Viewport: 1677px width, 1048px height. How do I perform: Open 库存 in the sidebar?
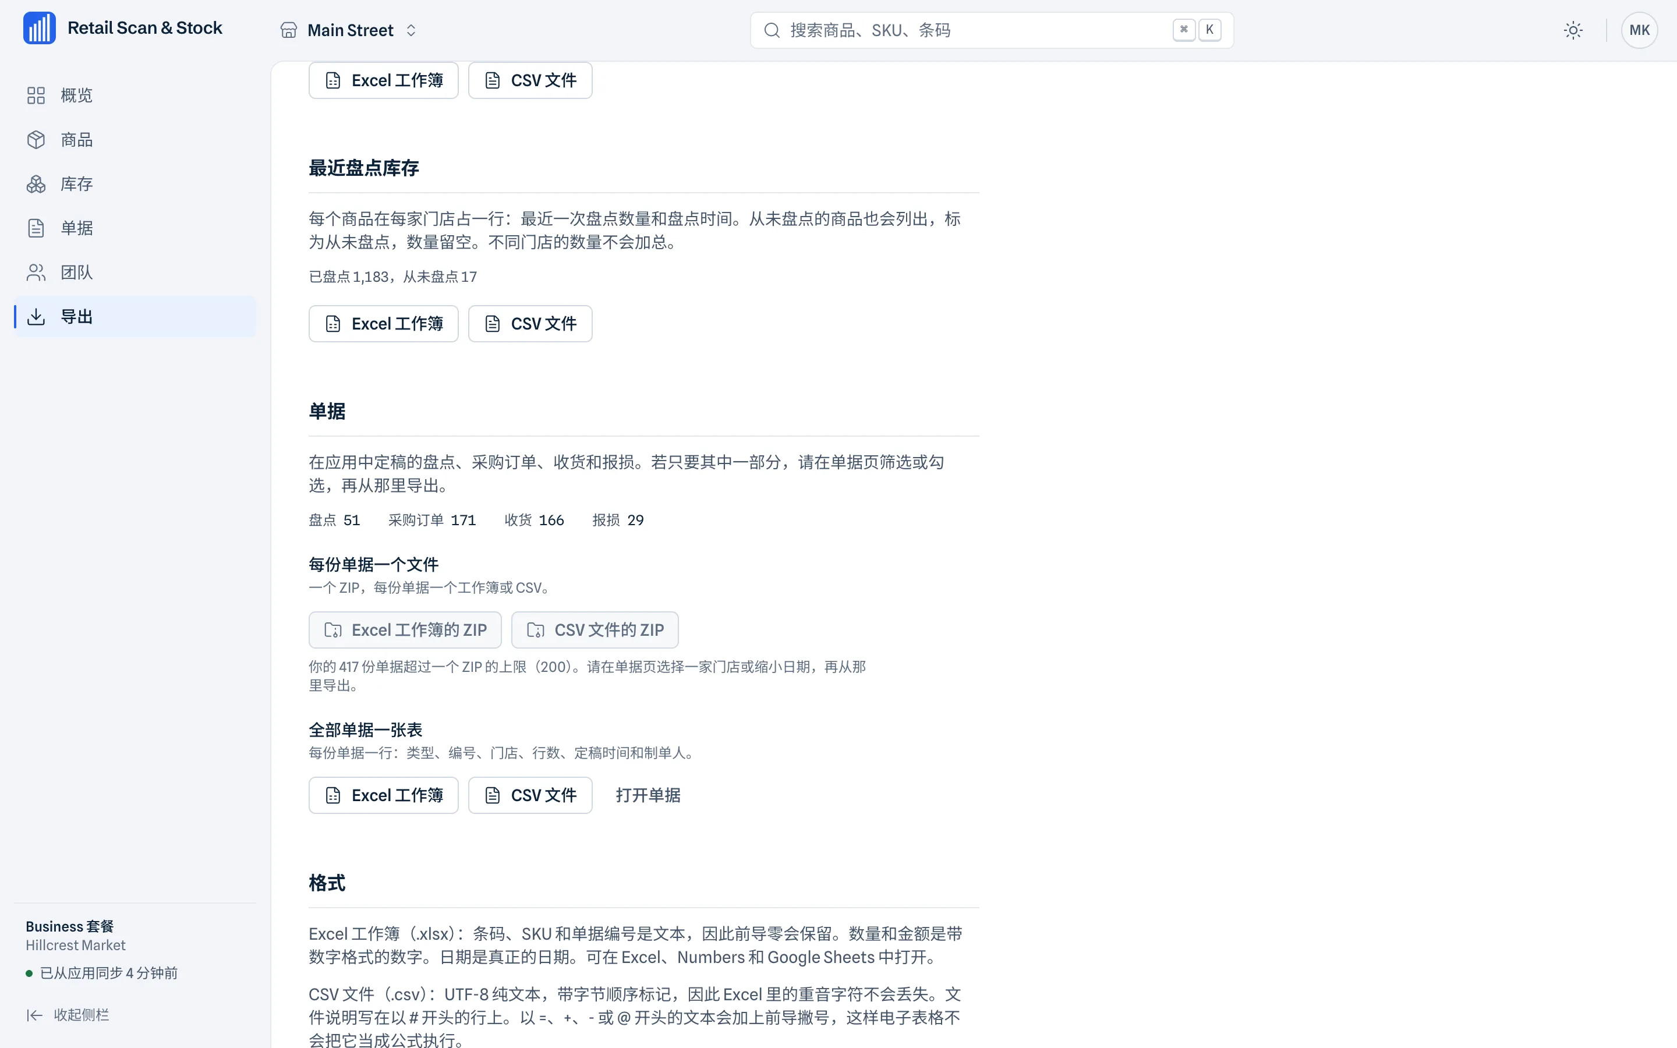pyautogui.click(x=135, y=183)
